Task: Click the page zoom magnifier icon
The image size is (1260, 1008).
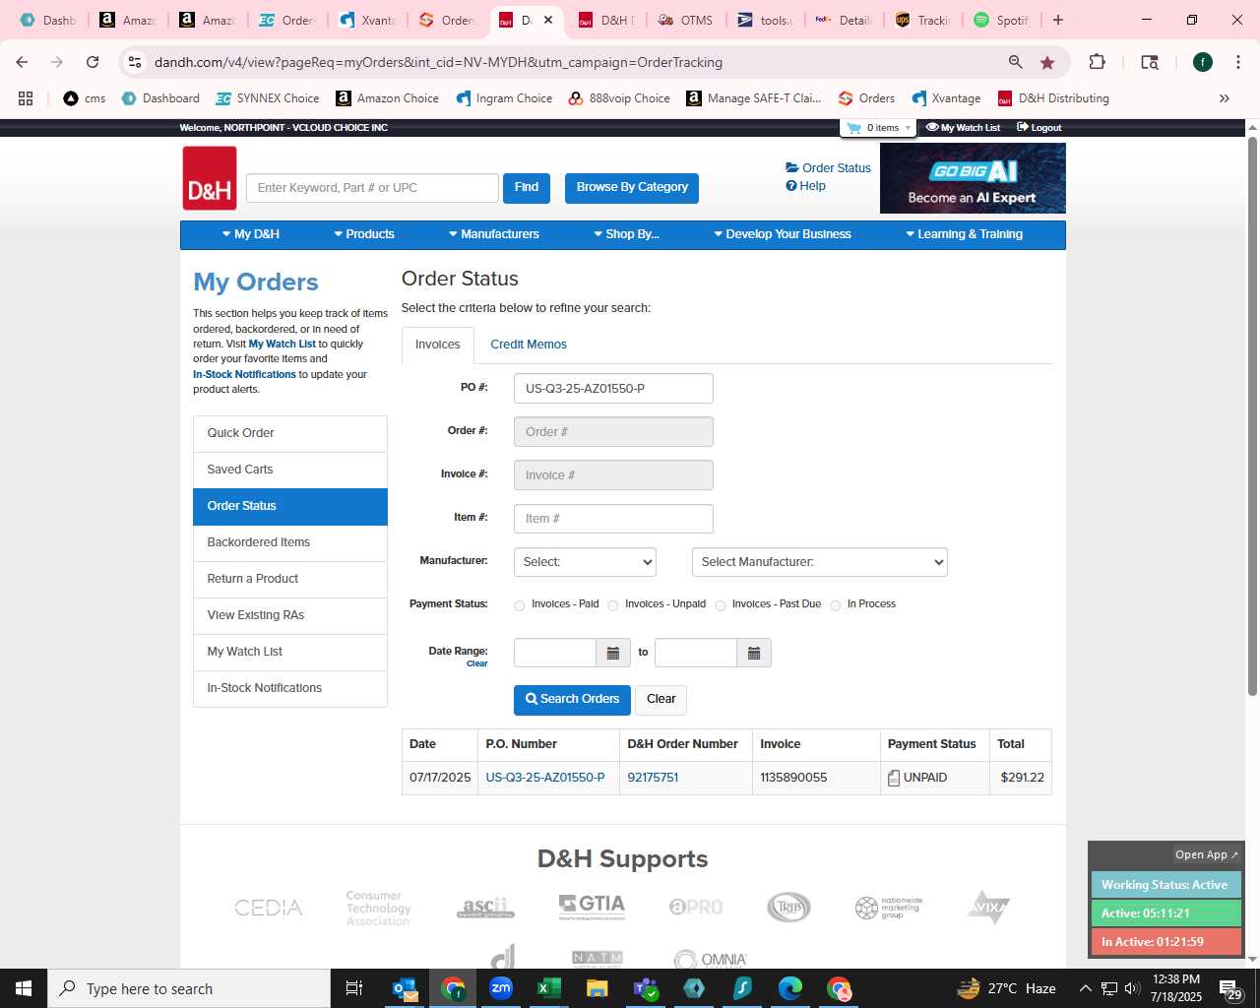Action: click(1015, 62)
